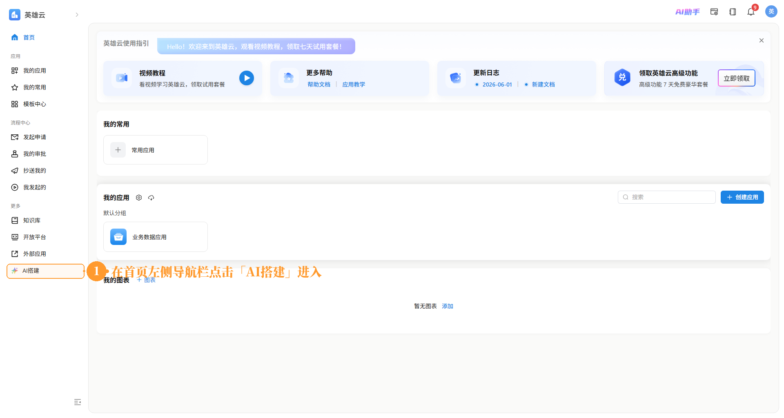Open the 业务数据应用 app card
Screen dimensions: 784x418
pyautogui.click(x=156, y=237)
